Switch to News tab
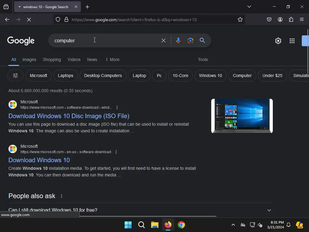Viewport: 309px width, 232px height. click(x=92, y=60)
